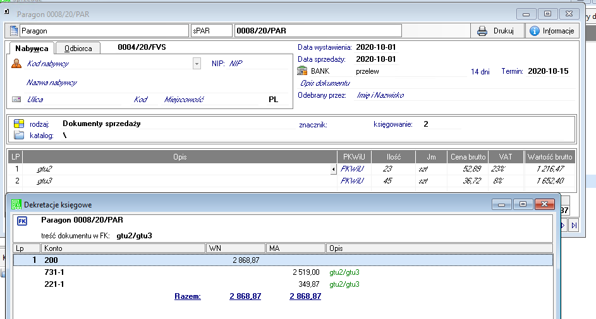Click the Dekretacje księgowe title bar icon

click(15, 204)
